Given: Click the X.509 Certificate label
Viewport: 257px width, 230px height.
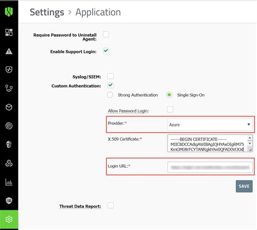Looking at the screenshot, I should 125,139.
